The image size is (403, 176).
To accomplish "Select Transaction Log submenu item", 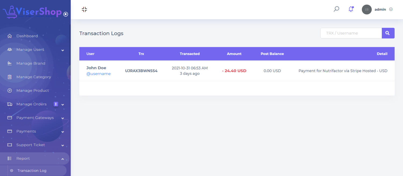I will tap(32, 171).
